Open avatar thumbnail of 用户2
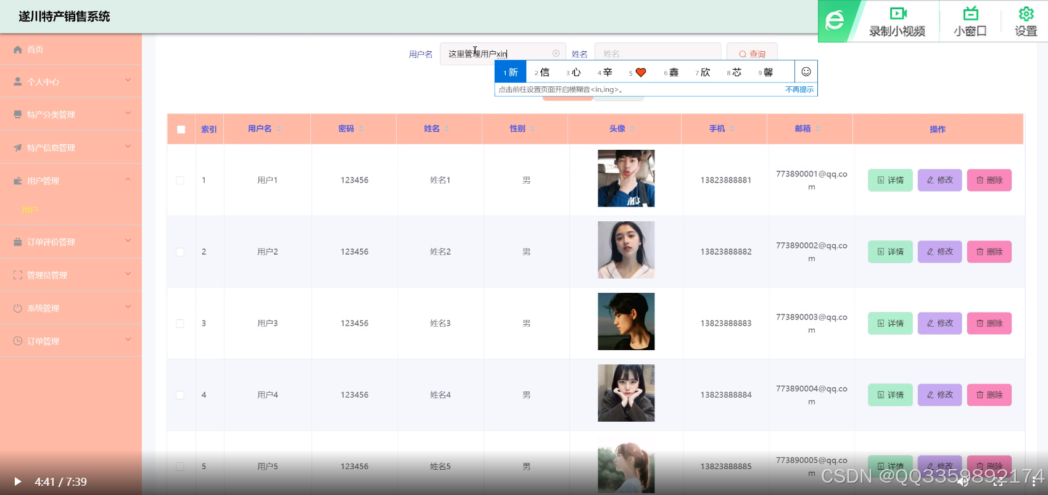 [x=626, y=250]
